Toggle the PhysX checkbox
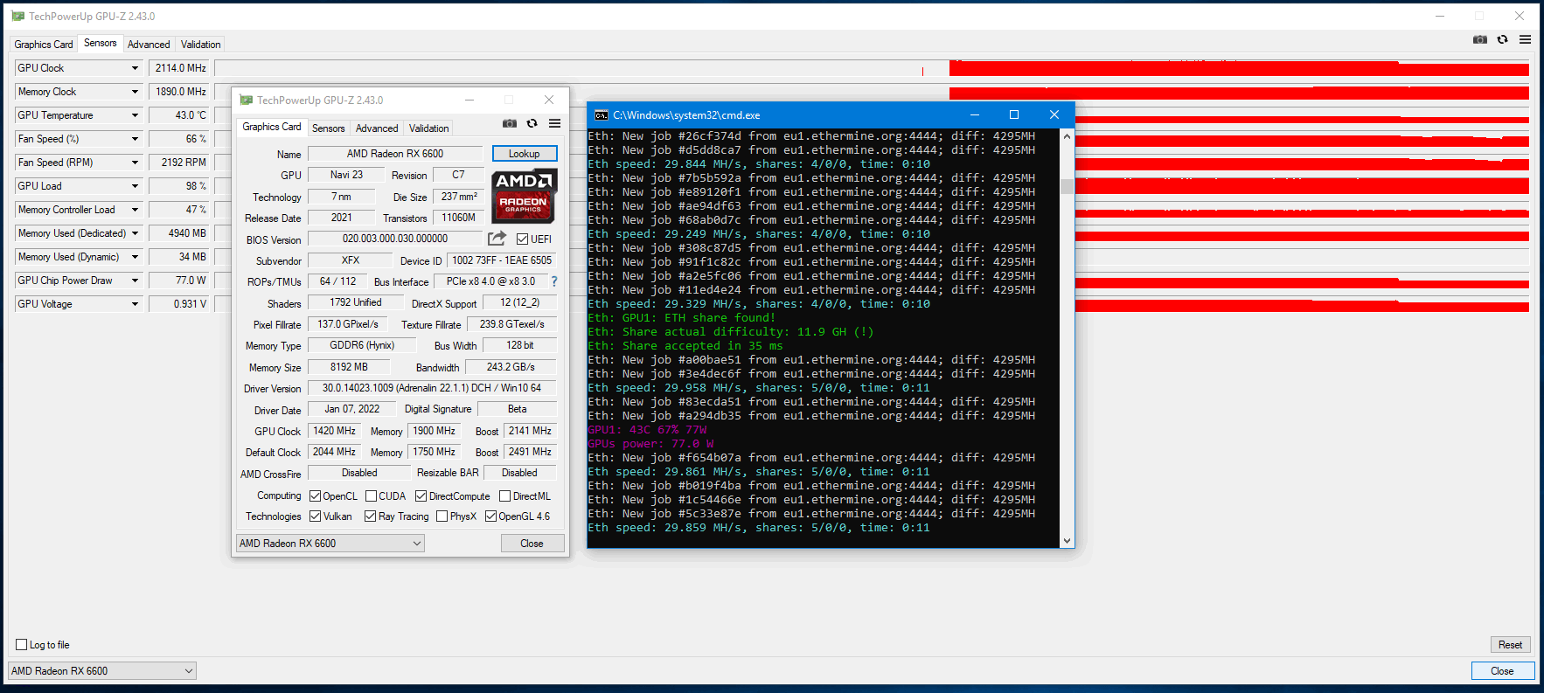Screen dimensions: 1544x693 (442, 516)
